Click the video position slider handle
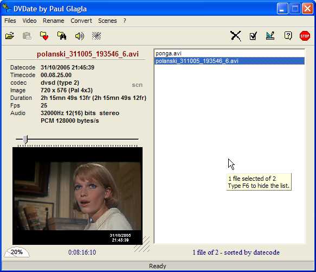The width and height of the screenshot is (316, 272). (25, 140)
